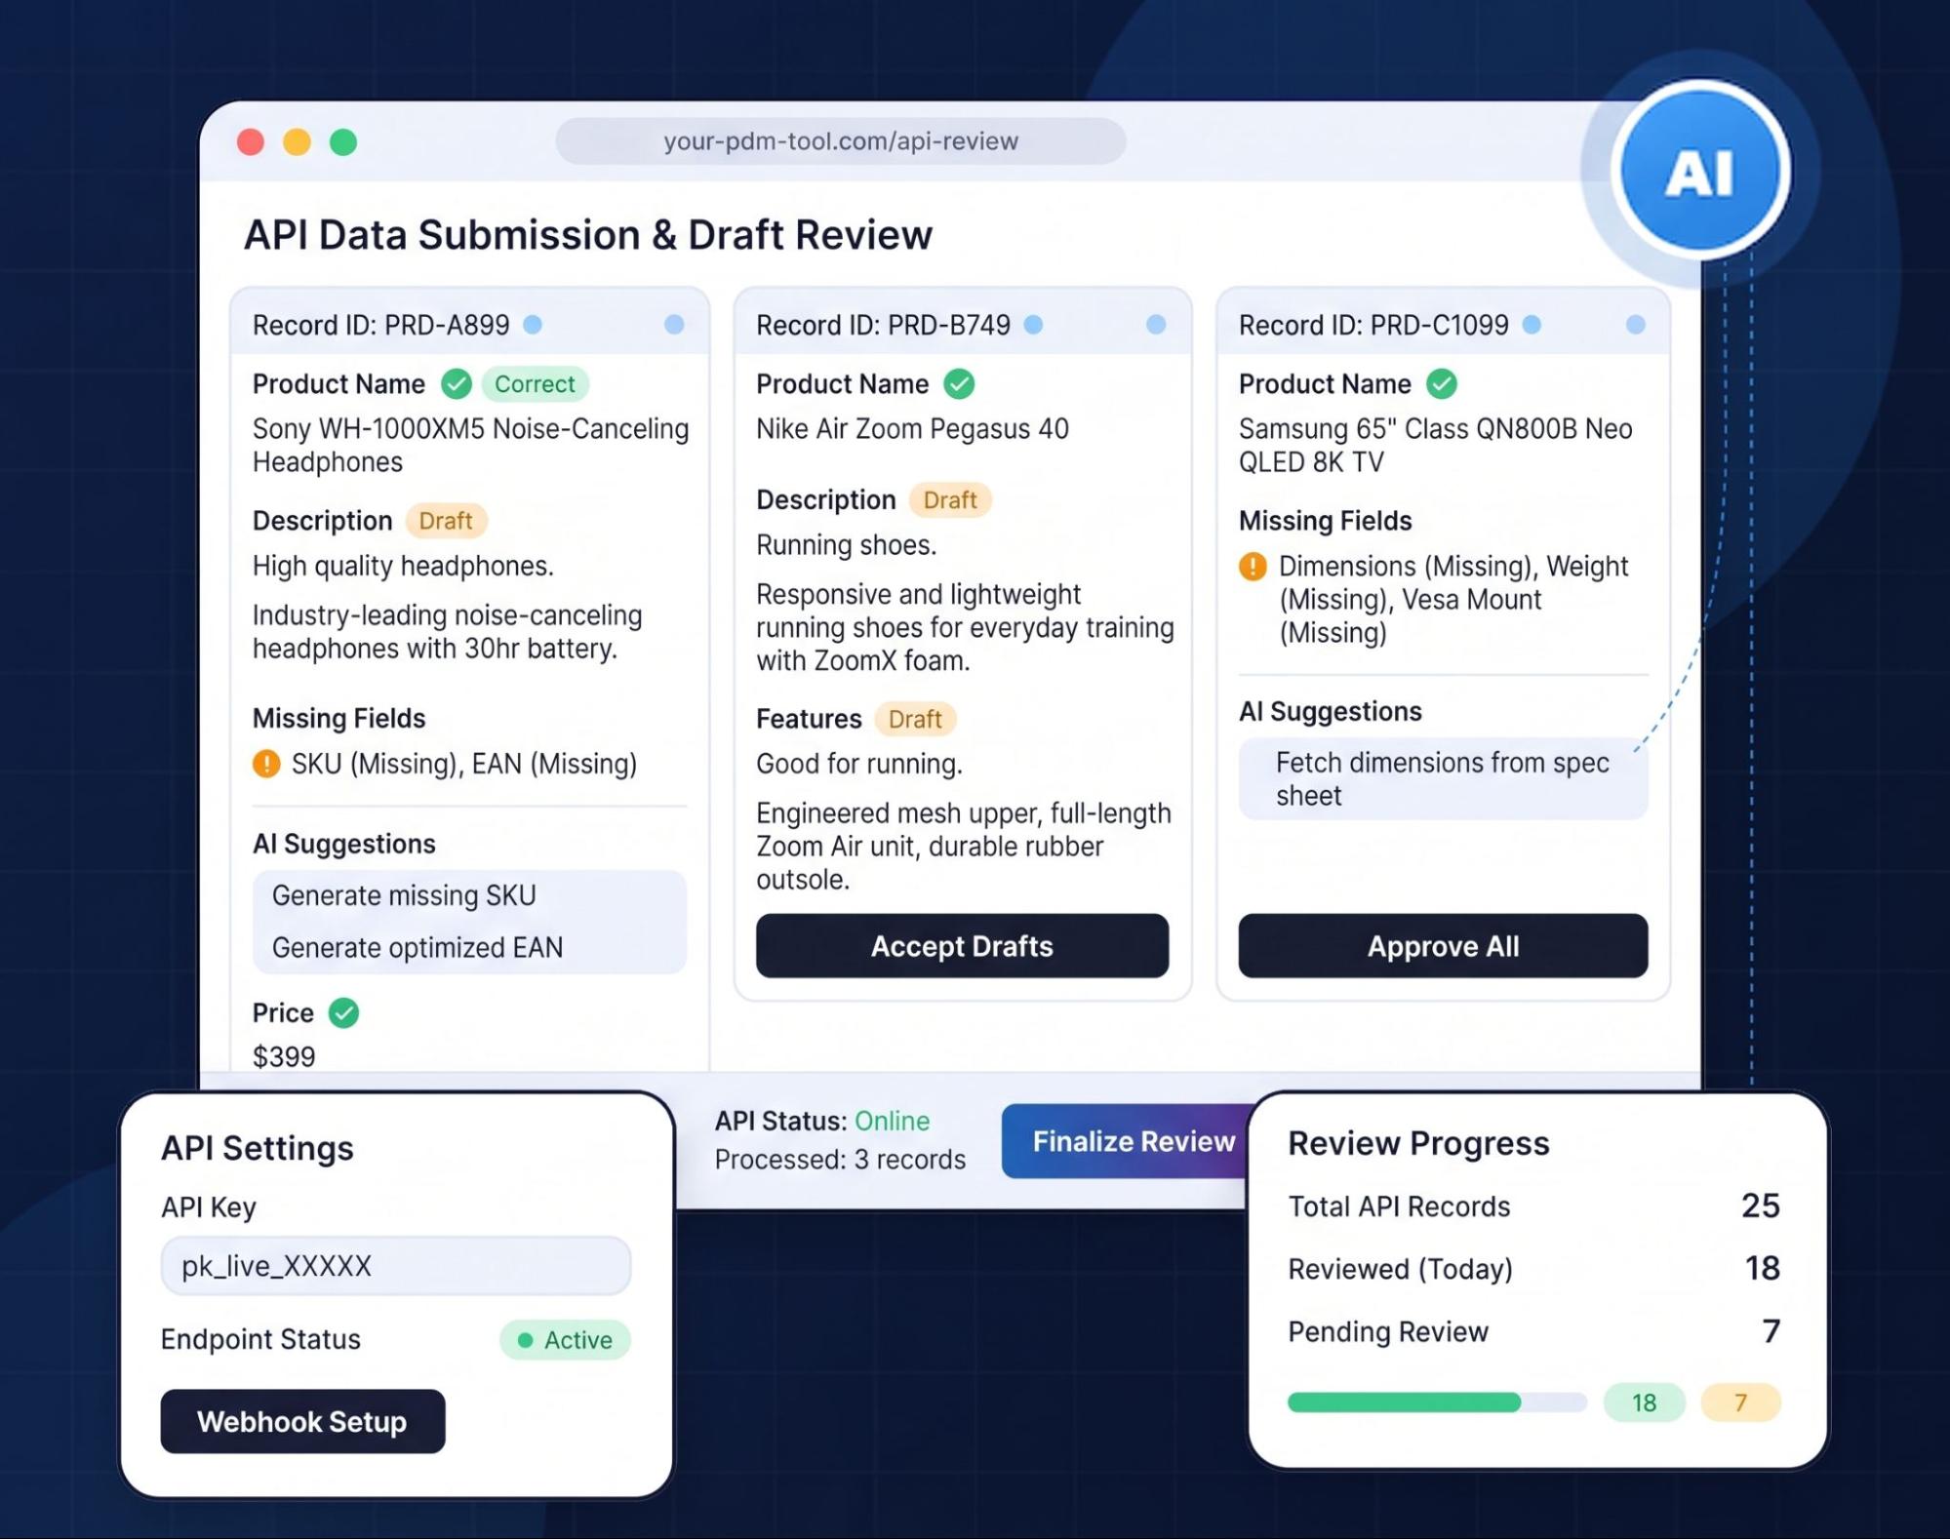Click the red window close dot
This screenshot has width=1950, height=1539.
[x=251, y=142]
